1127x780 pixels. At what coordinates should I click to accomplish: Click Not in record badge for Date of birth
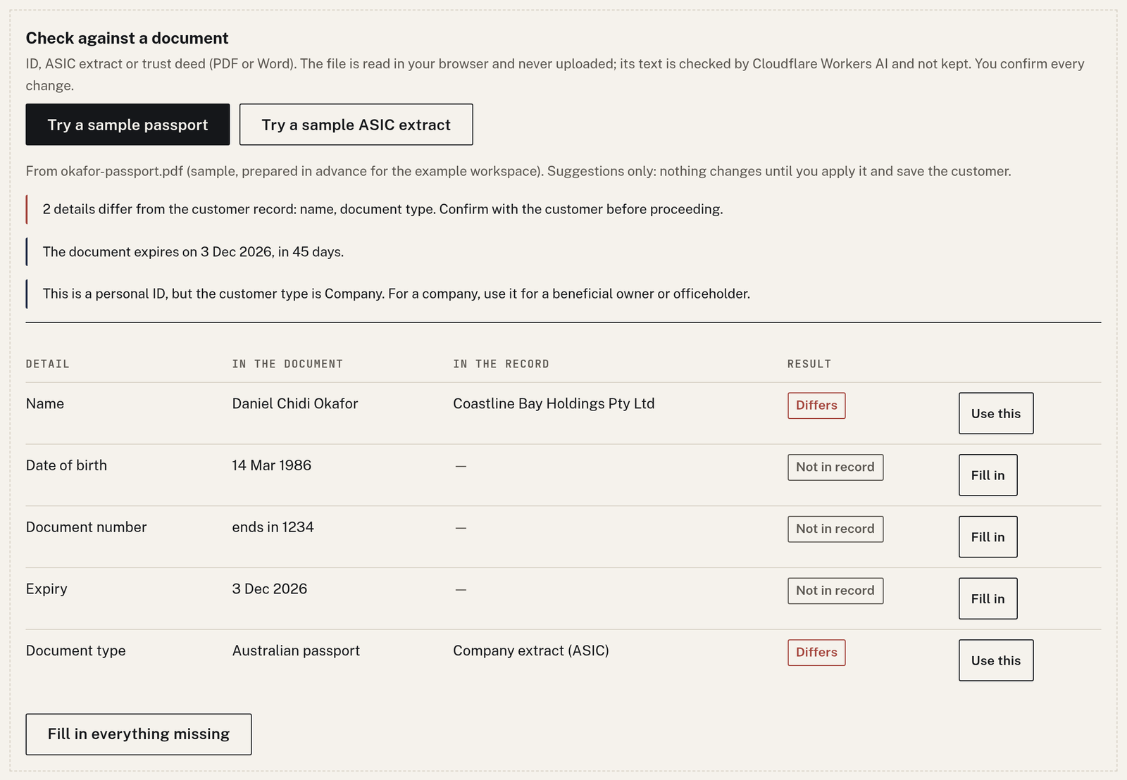pyautogui.click(x=835, y=467)
